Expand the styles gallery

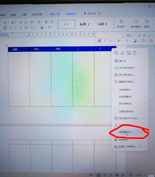tap(113, 27)
